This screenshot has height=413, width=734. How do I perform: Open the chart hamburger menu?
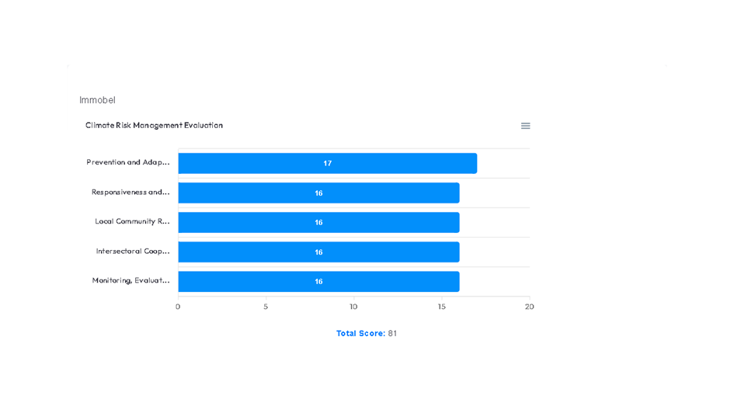click(x=526, y=126)
